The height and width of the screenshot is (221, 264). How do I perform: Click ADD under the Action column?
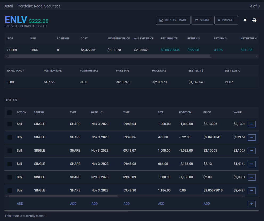pyautogui.click(x=20, y=204)
